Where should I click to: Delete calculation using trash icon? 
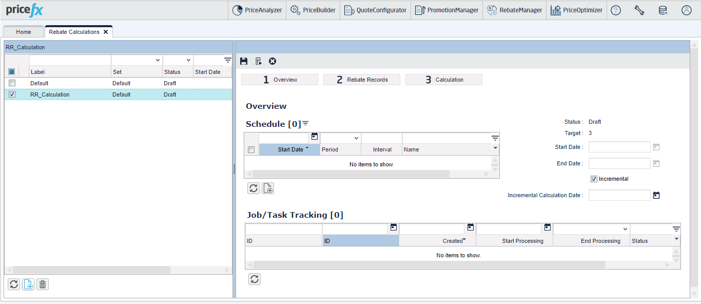(43, 284)
